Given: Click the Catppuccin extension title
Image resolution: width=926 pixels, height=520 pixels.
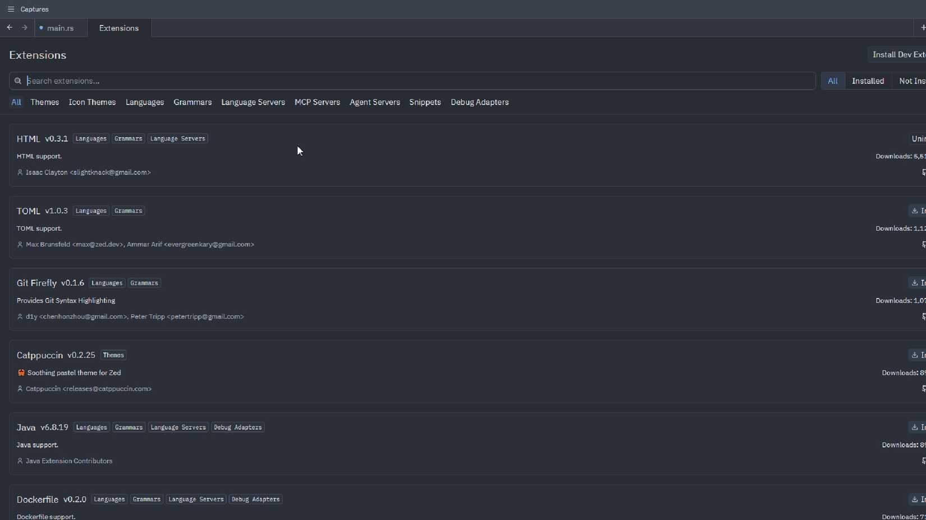Looking at the screenshot, I should click(x=40, y=355).
